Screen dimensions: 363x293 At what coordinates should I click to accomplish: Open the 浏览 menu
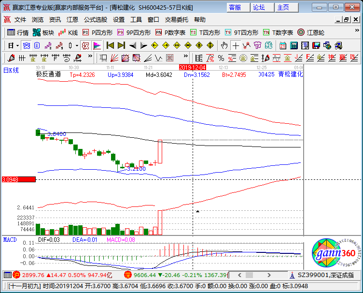click(38, 20)
